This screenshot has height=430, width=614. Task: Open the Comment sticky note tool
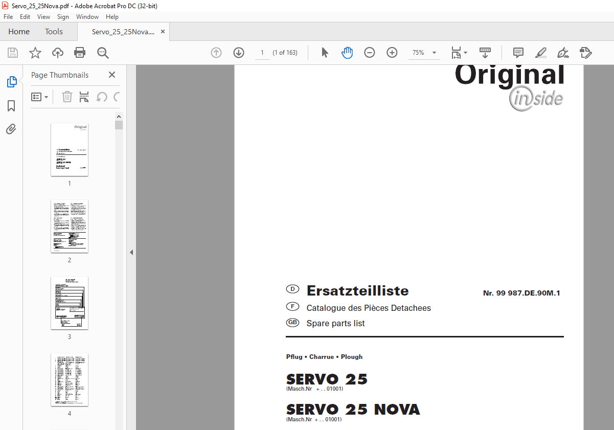pos(518,52)
